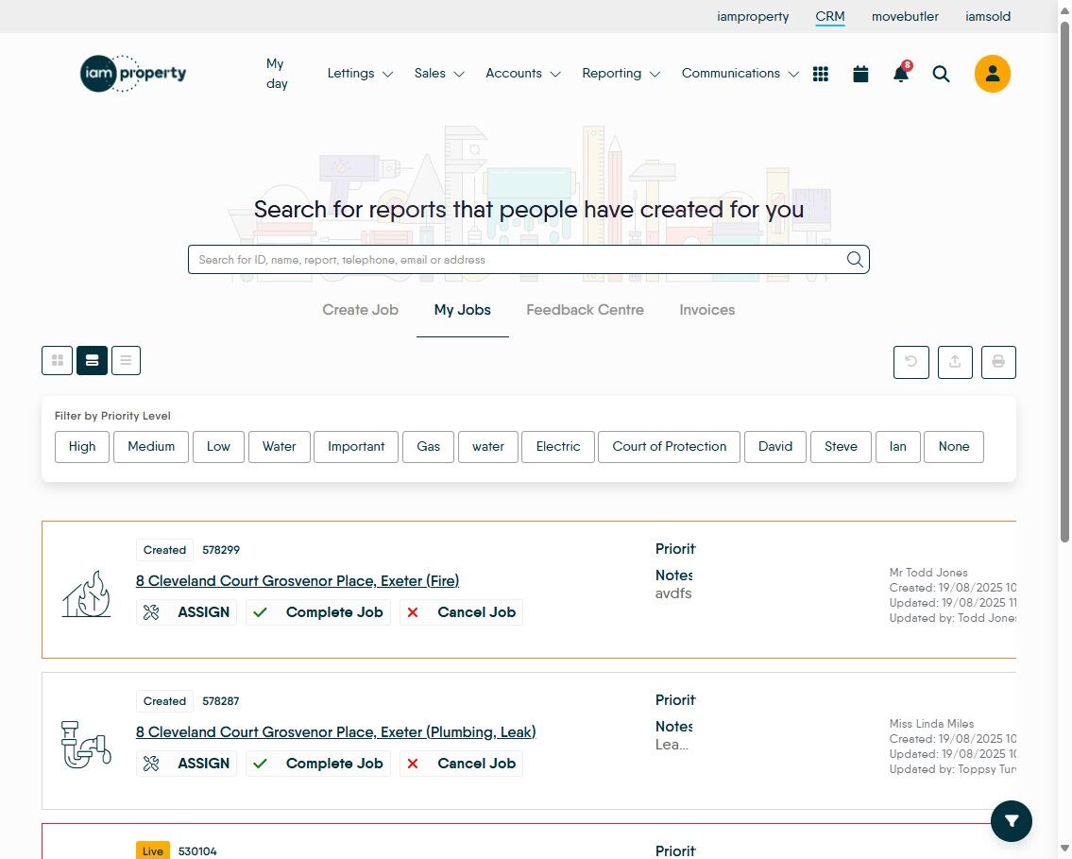Filter by David
The image size is (1072, 859).
[x=775, y=447]
